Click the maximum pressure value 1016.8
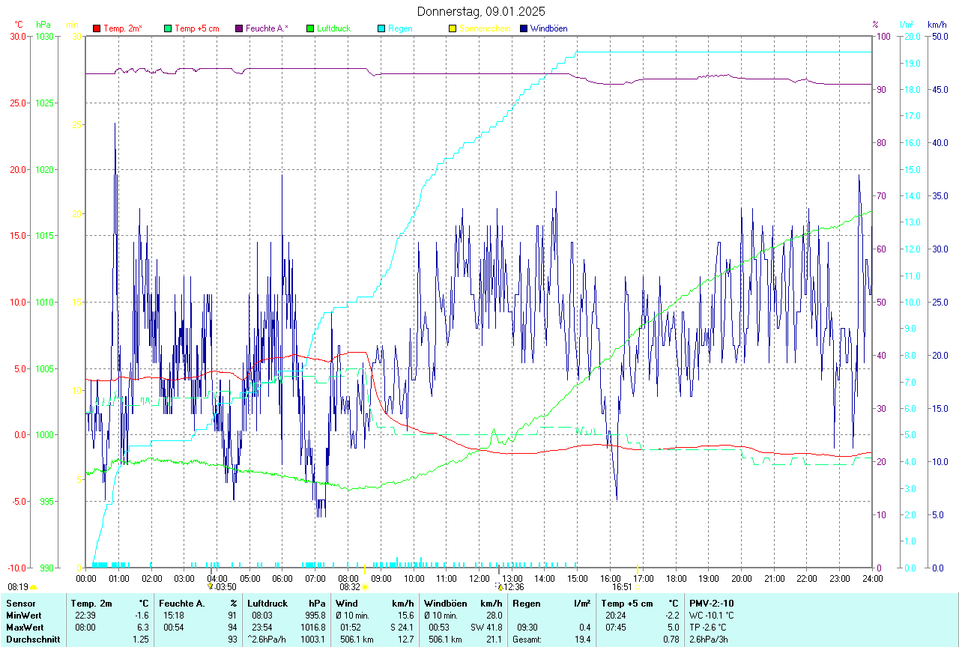Image resolution: width=959 pixels, height=647 pixels. (312, 628)
